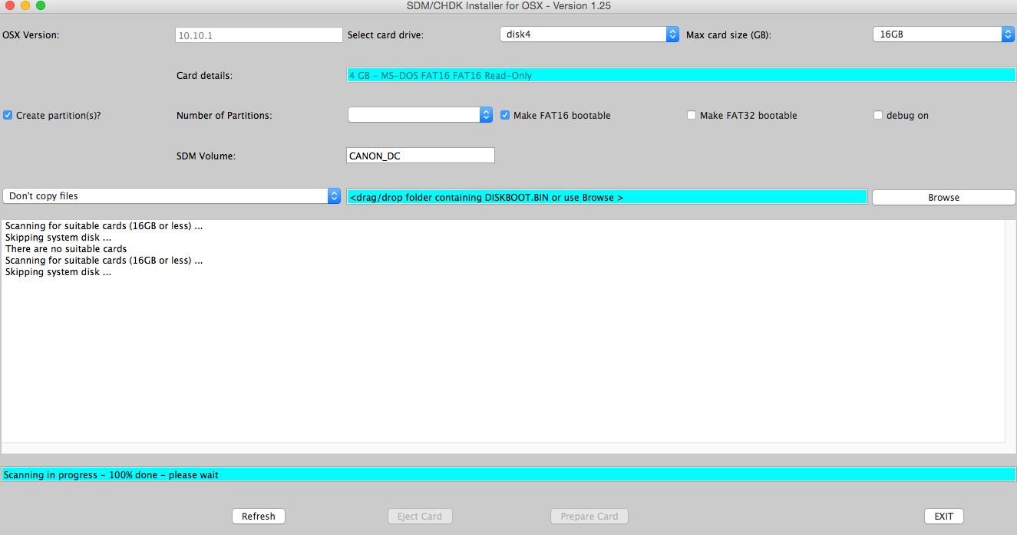Click the 'SDM Volume:' label

206,156
